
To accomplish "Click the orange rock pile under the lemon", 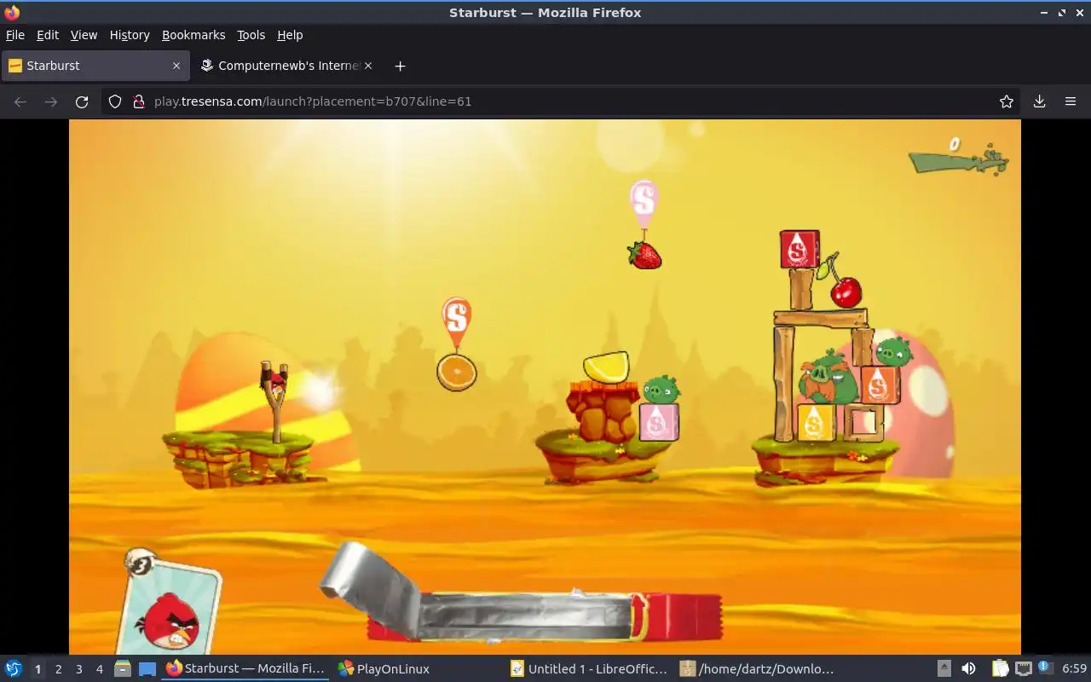I will [603, 410].
